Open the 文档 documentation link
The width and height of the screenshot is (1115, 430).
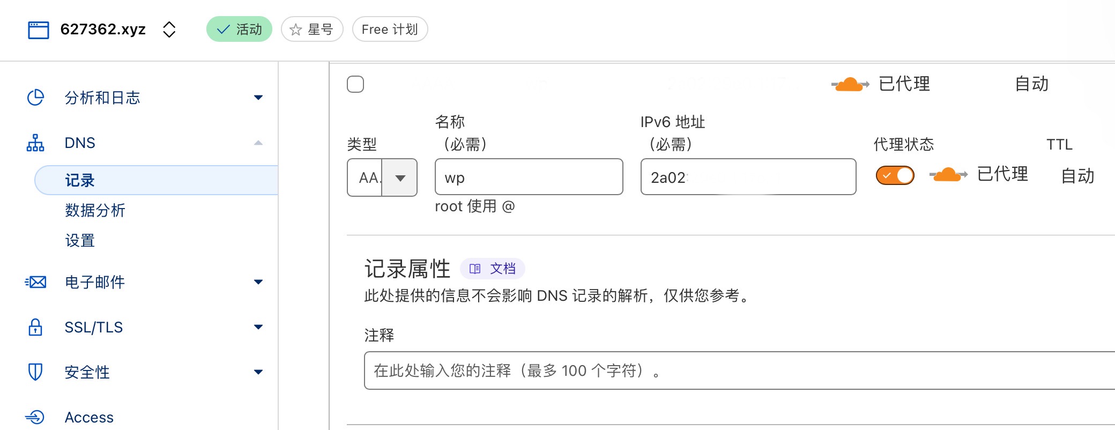[493, 269]
